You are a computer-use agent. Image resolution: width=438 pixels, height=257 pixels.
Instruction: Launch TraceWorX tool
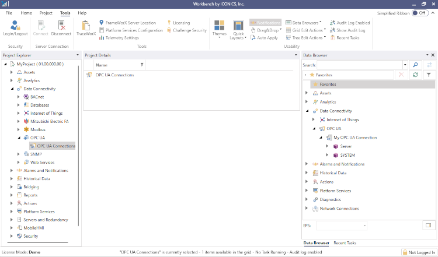86,28
